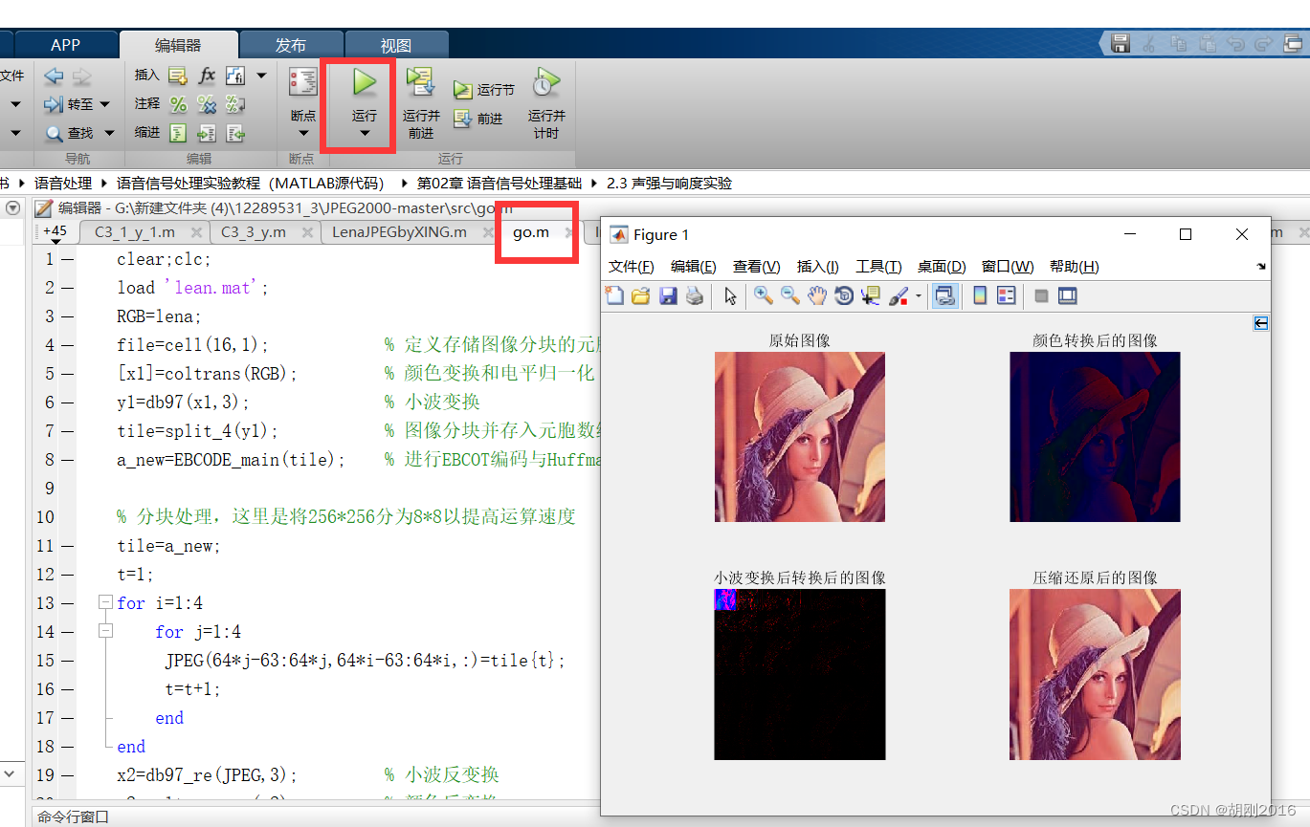Click Advance (前进) button in Run group
This screenshot has height=827, width=1310.
tap(478, 119)
